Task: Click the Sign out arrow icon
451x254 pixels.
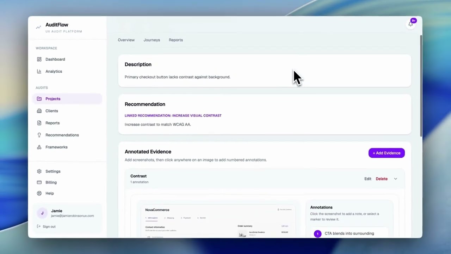Action: click(39, 226)
